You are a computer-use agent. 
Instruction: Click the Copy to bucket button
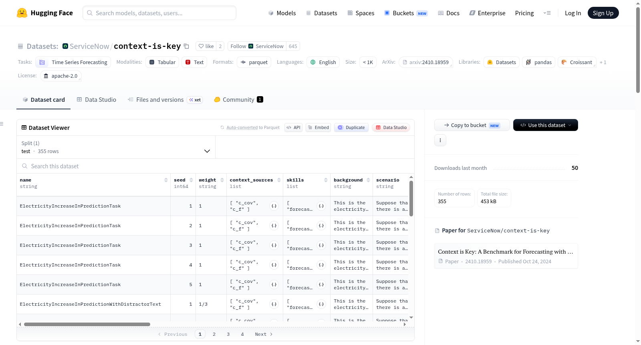tap(472, 125)
